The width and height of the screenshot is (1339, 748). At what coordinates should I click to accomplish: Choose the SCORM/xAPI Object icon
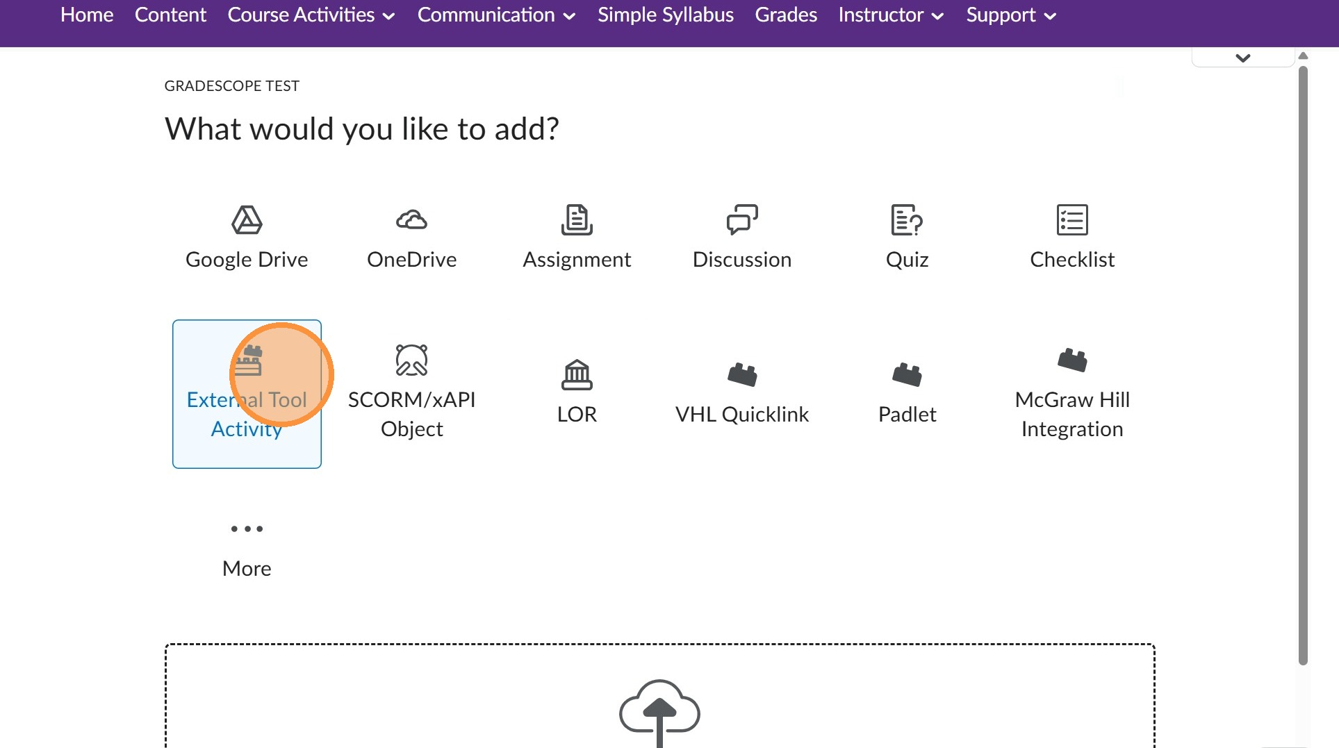pos(411,360)
